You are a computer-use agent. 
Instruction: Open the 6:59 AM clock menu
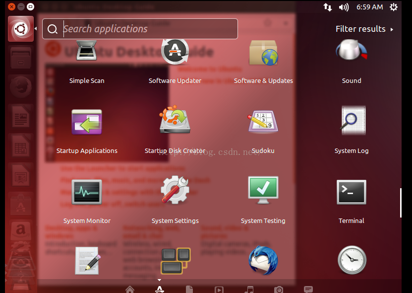click(x=369, y=7)
